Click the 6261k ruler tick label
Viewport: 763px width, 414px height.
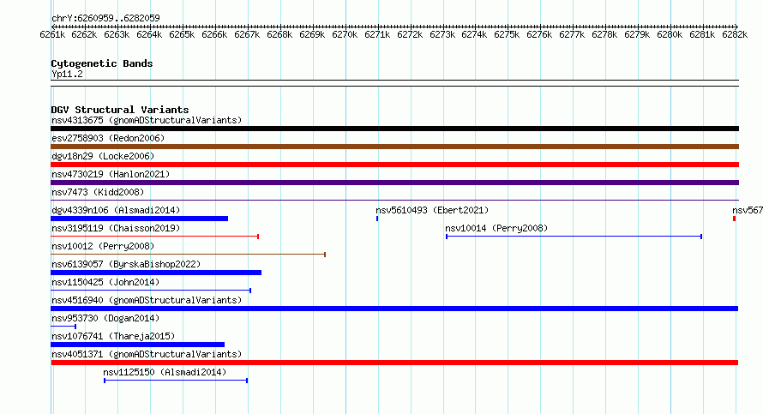(52, 34)
